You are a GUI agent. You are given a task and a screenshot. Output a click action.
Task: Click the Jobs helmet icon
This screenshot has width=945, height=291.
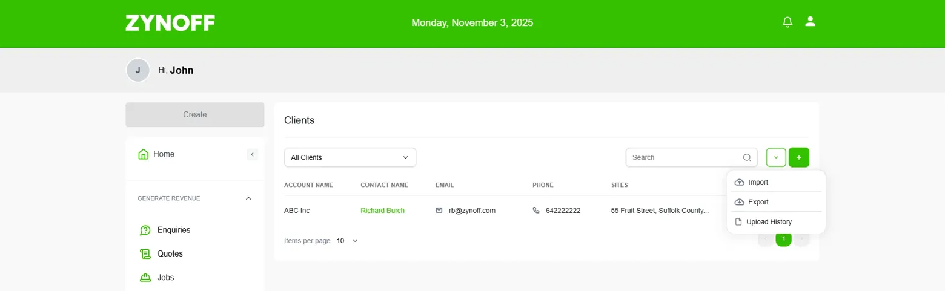[145, 278]
